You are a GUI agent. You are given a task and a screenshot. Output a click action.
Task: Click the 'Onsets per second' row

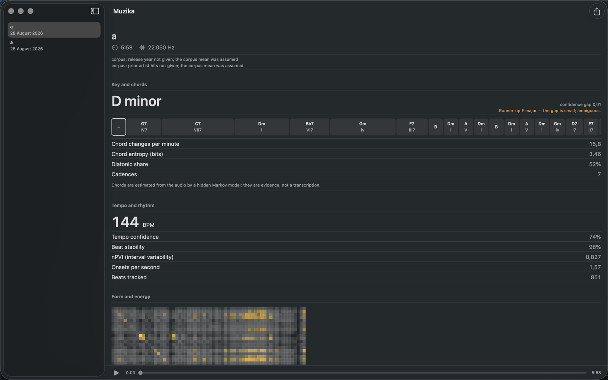[x=356, y=267]
